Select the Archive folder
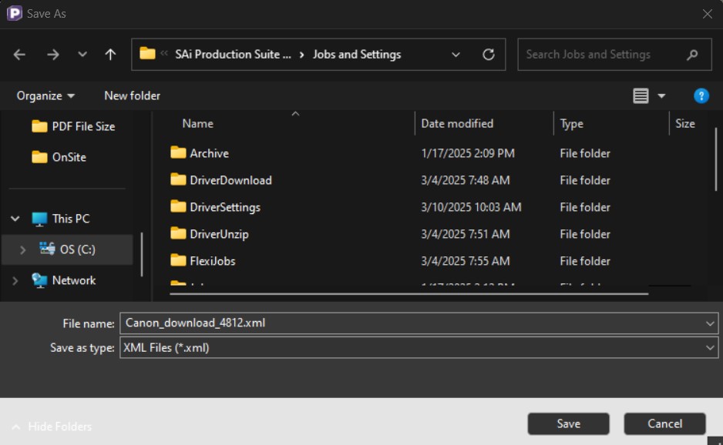The width and height of the screenshot is (723, 445). point(209,153)
